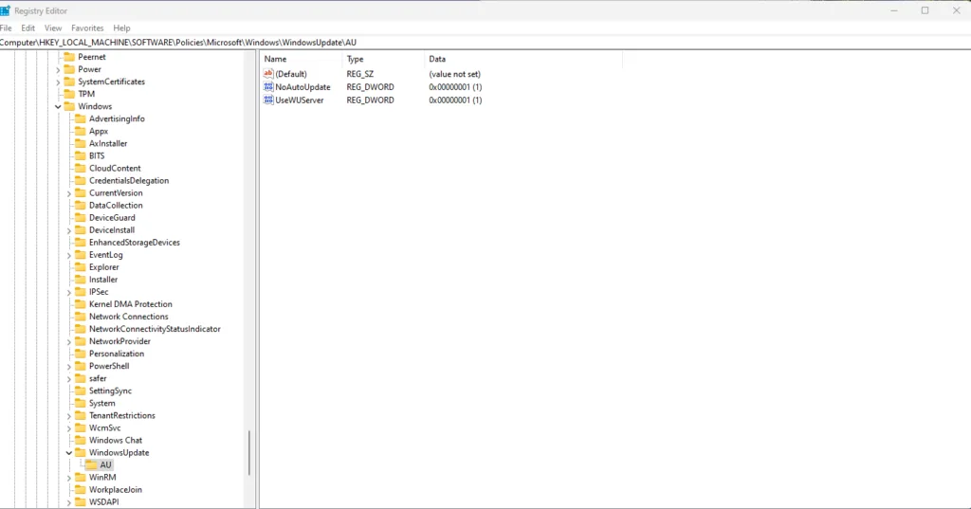This screenshot has width=971, height=509.
Task: Open the Edit menu
Action: coord(27,27)
